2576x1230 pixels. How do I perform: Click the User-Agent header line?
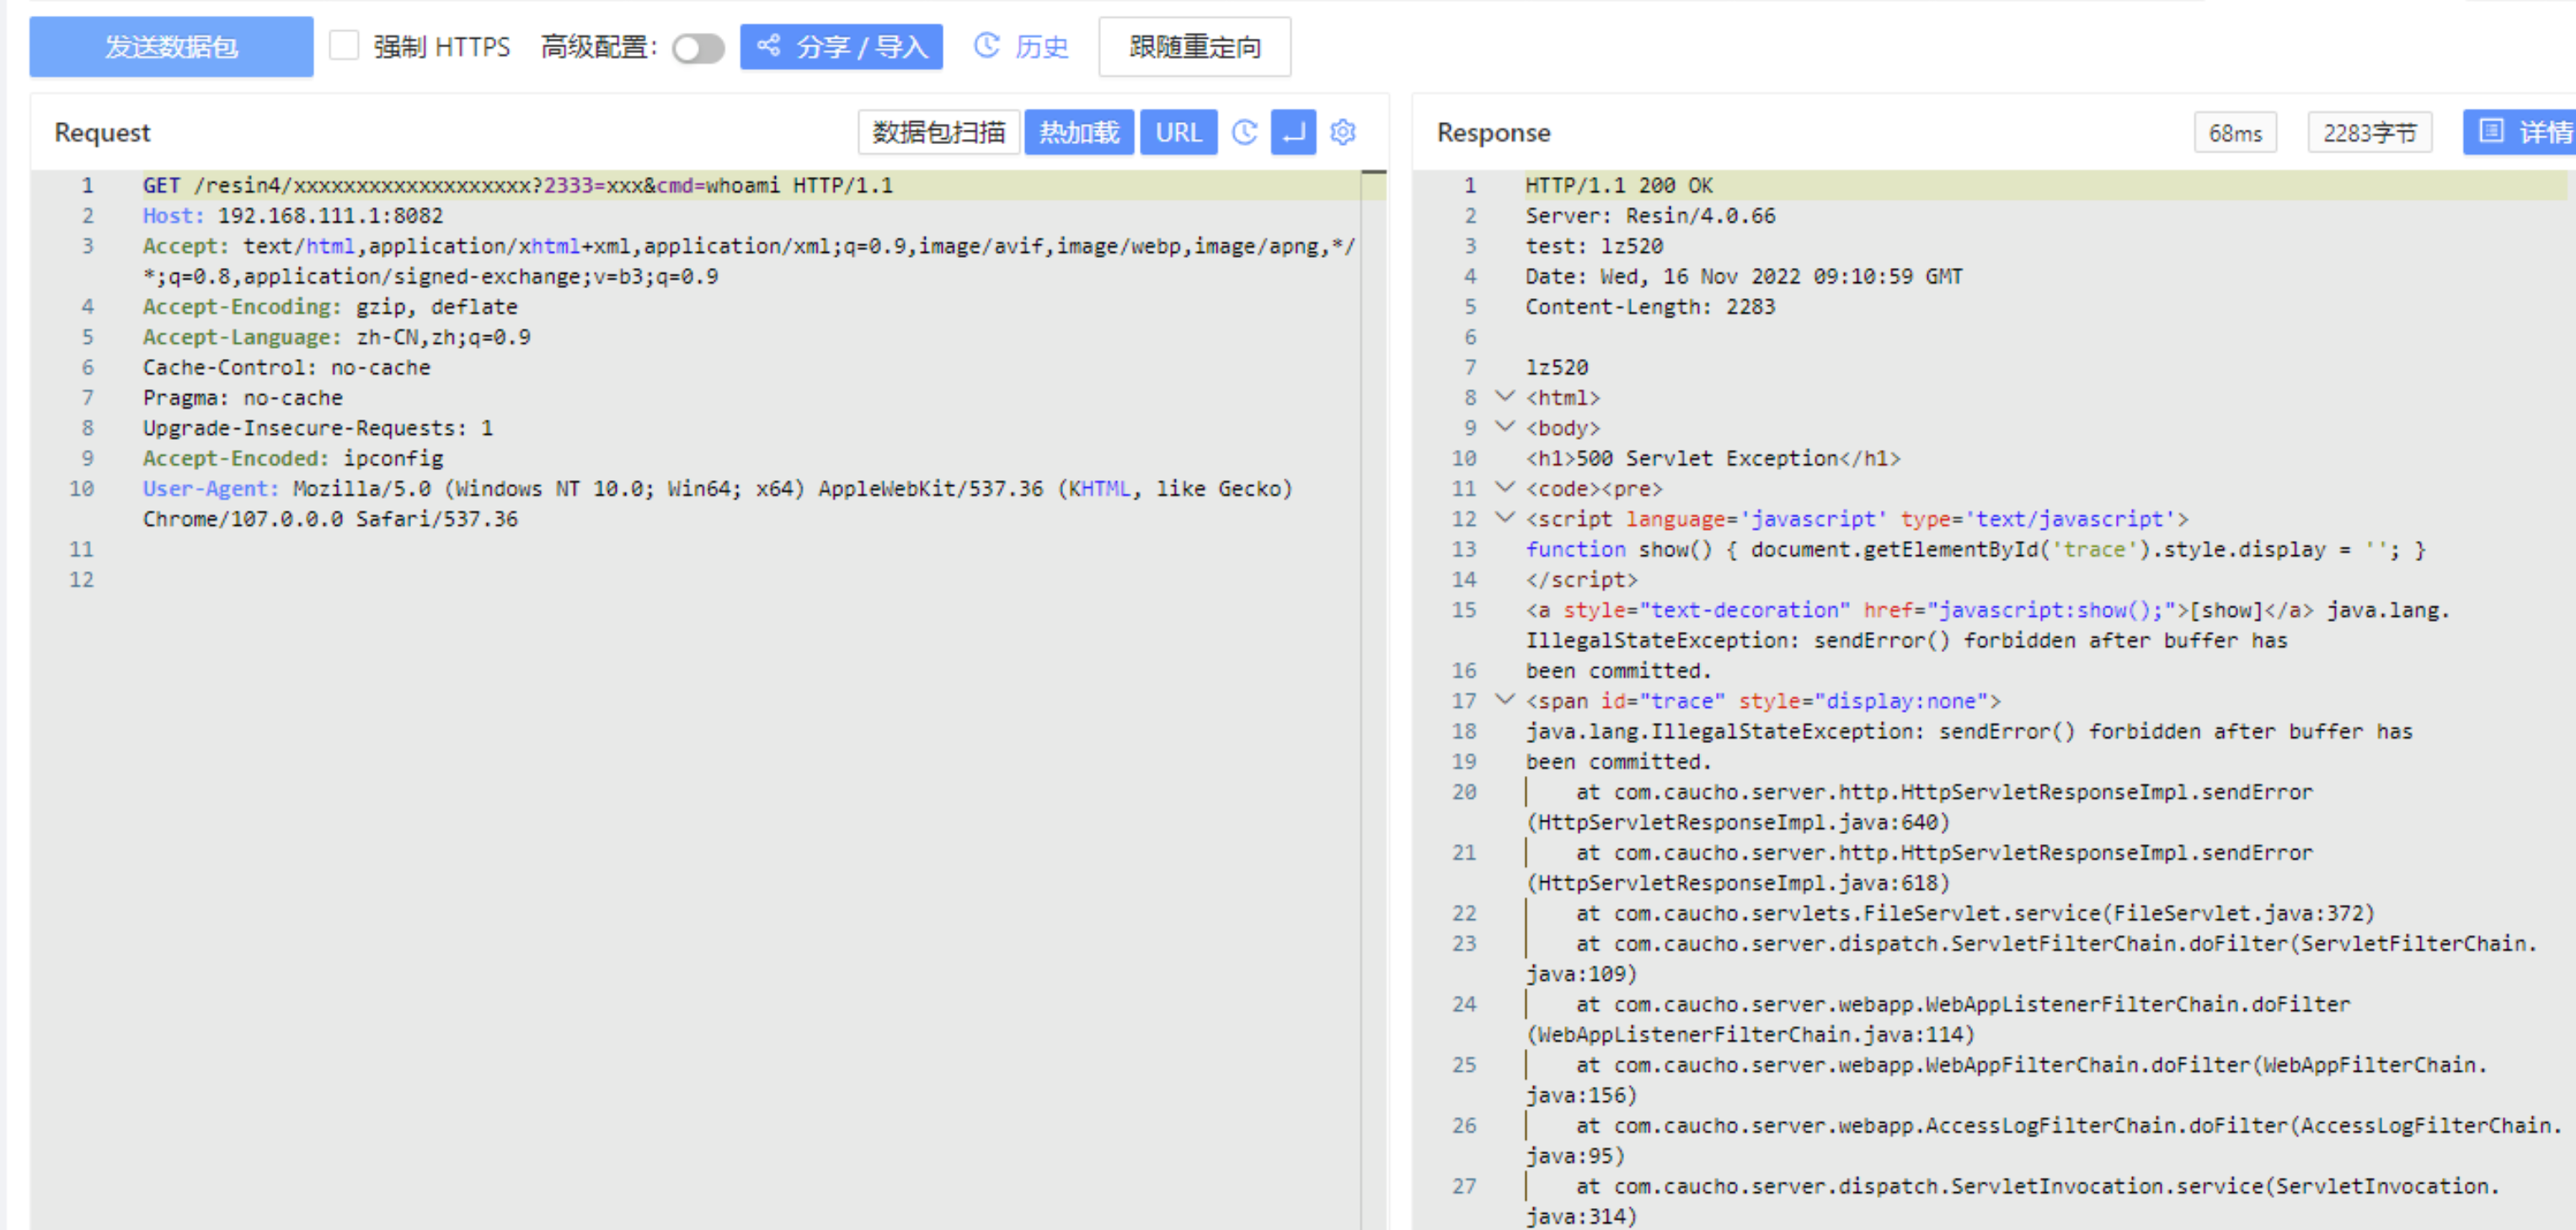coord(717,503)
